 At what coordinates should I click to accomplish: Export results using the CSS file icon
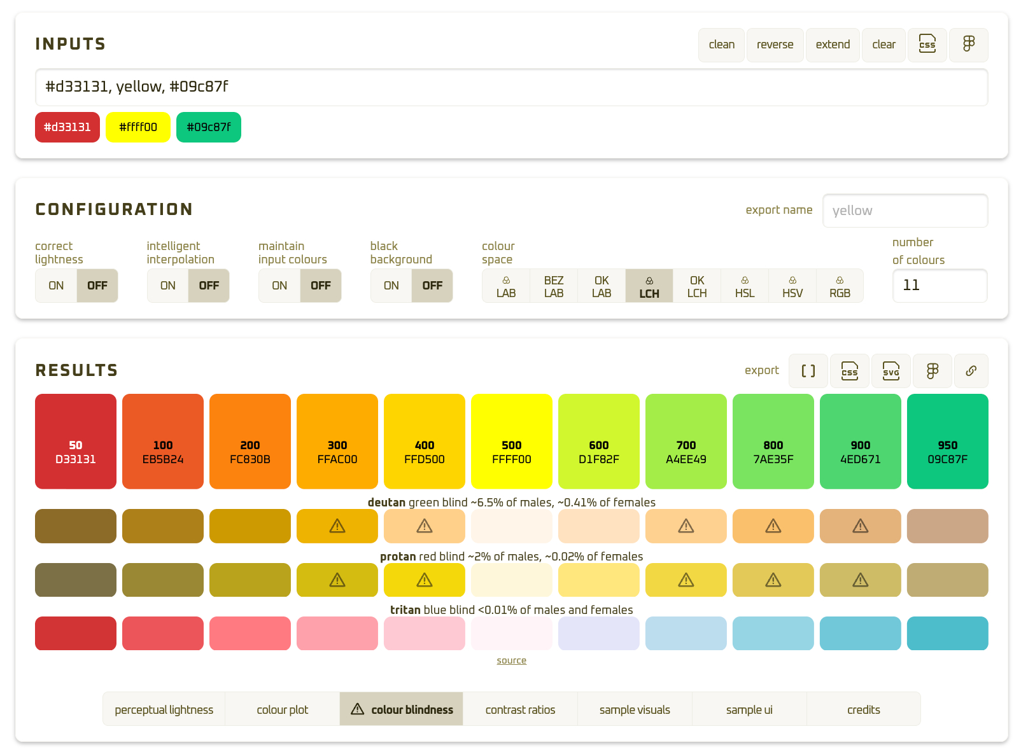point(849,371)
